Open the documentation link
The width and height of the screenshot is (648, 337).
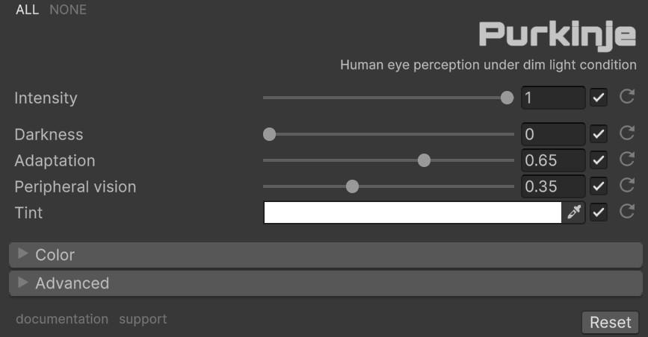[62, 319]
